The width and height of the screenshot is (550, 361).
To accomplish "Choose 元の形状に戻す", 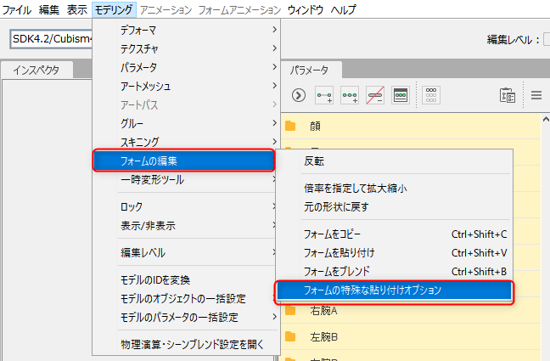I will coord(395,207).
